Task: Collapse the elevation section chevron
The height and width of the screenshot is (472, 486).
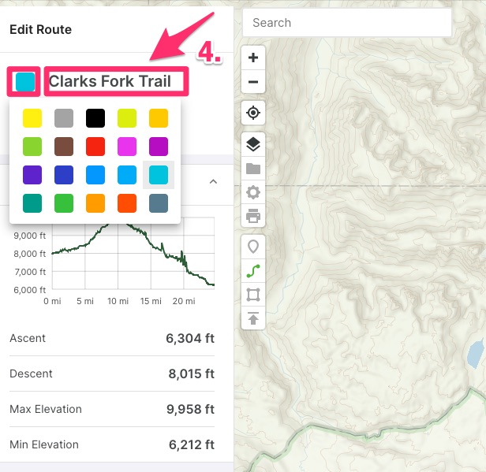Action: point(213,182)
